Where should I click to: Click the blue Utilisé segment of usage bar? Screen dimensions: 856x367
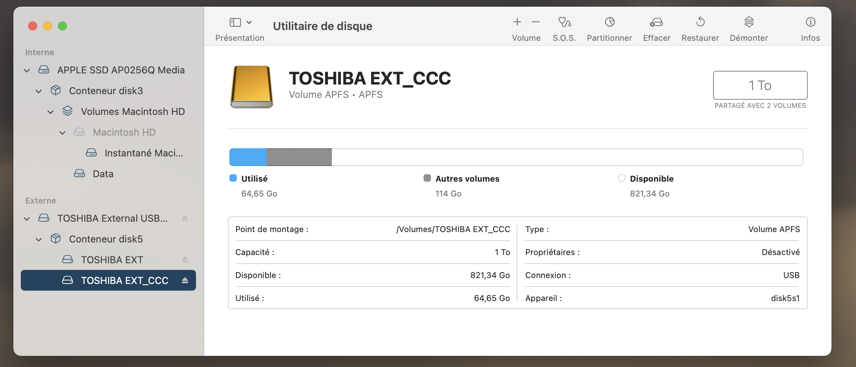[x=248, y=157]
